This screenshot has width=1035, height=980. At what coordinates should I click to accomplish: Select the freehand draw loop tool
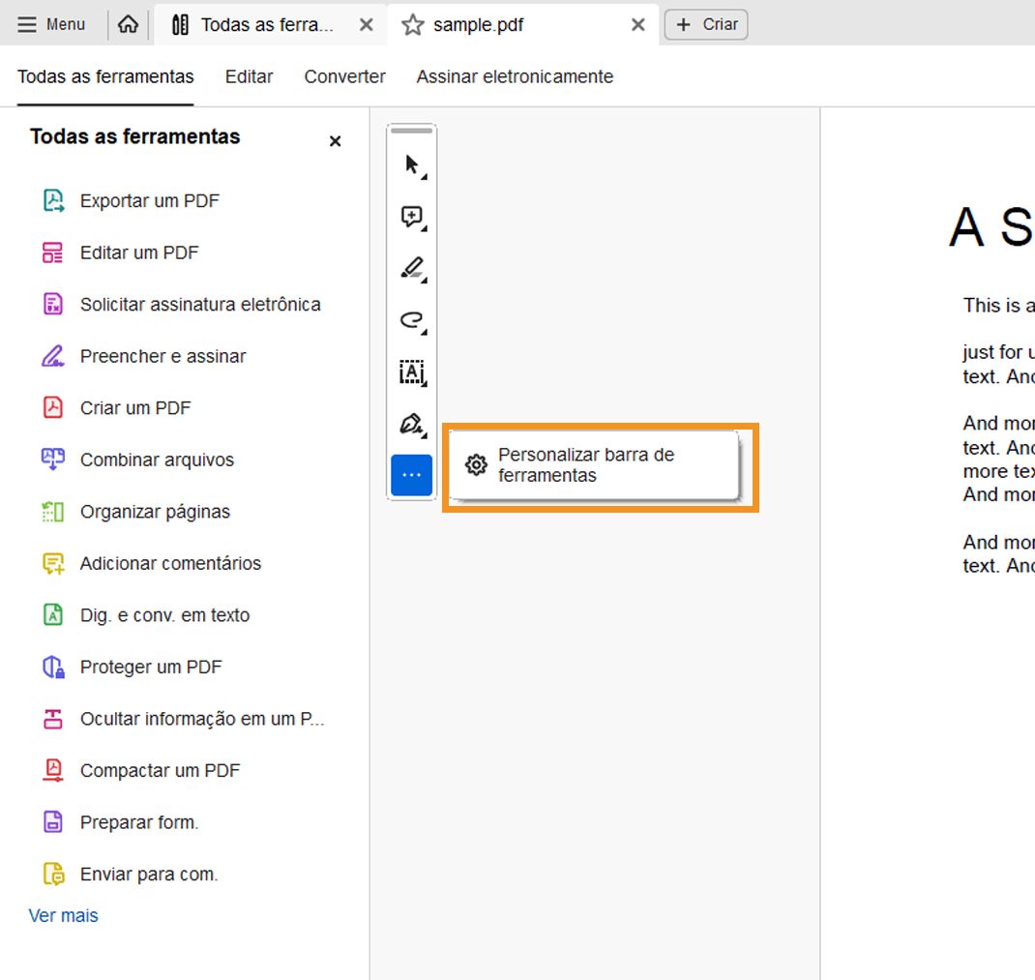point(412,320)
